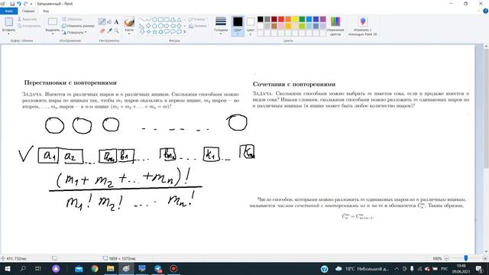
Task: Choose the yellow color swatch
Action: [295, 19]
